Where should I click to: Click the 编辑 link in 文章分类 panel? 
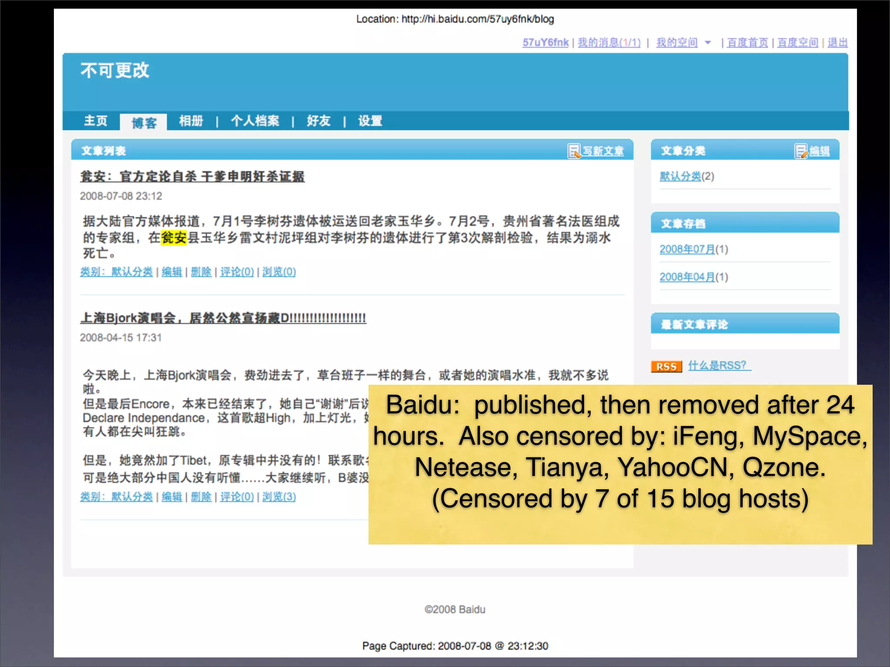point(820,151)
